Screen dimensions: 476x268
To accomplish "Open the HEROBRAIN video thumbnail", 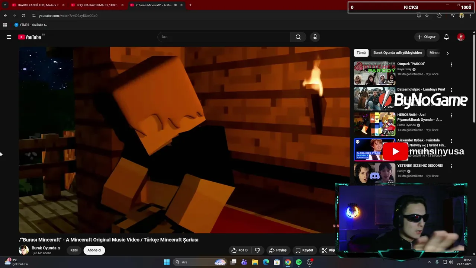I will pyautogui.click(x=374, y=124).
